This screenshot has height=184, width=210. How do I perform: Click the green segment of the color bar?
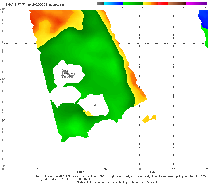point(133,3)
